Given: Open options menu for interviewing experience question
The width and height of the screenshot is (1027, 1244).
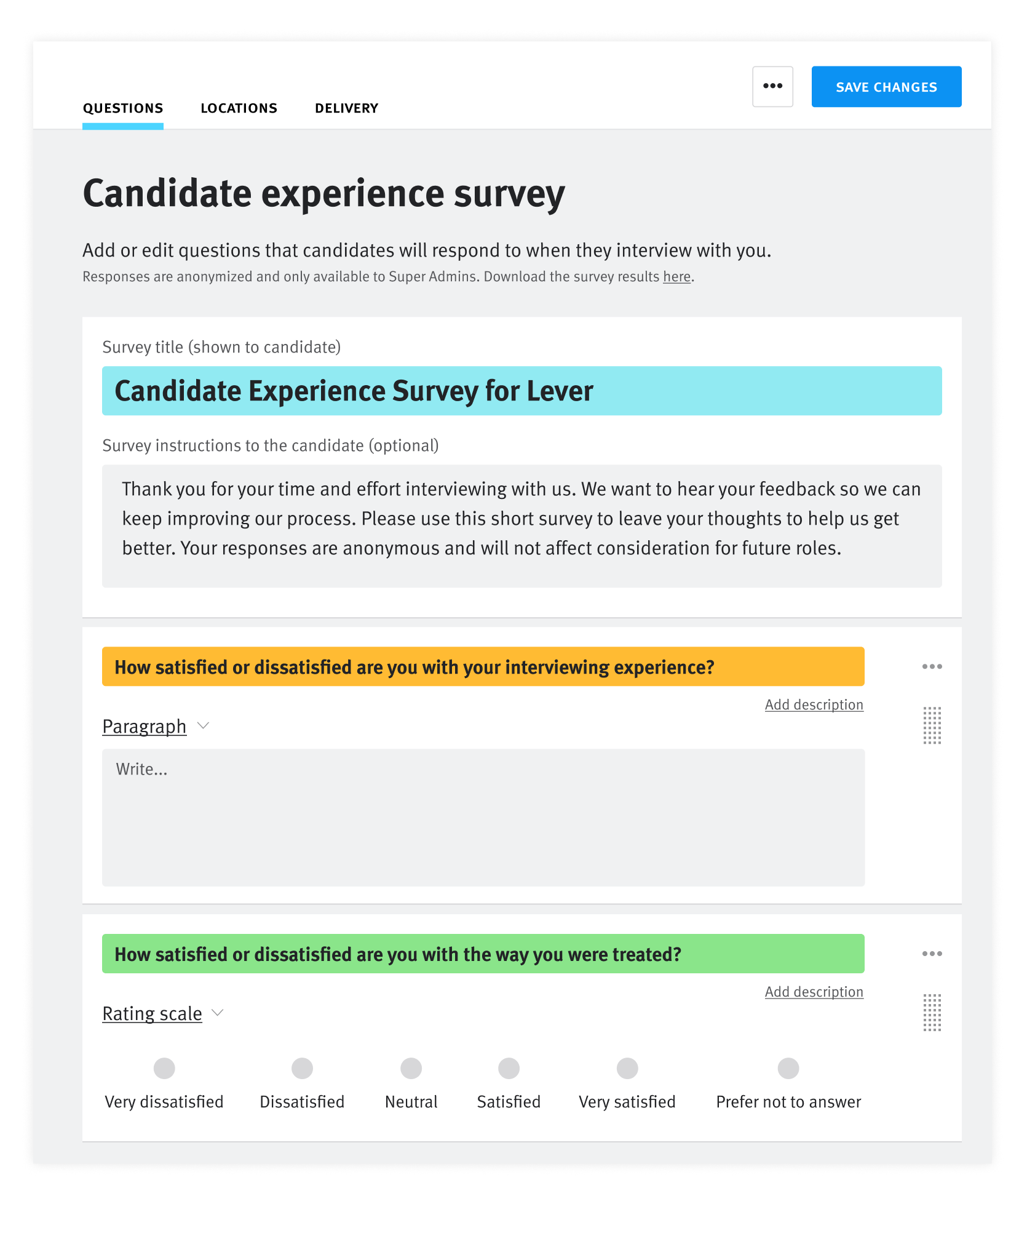Looking at the screenshot, I should (x=932, y=667).
